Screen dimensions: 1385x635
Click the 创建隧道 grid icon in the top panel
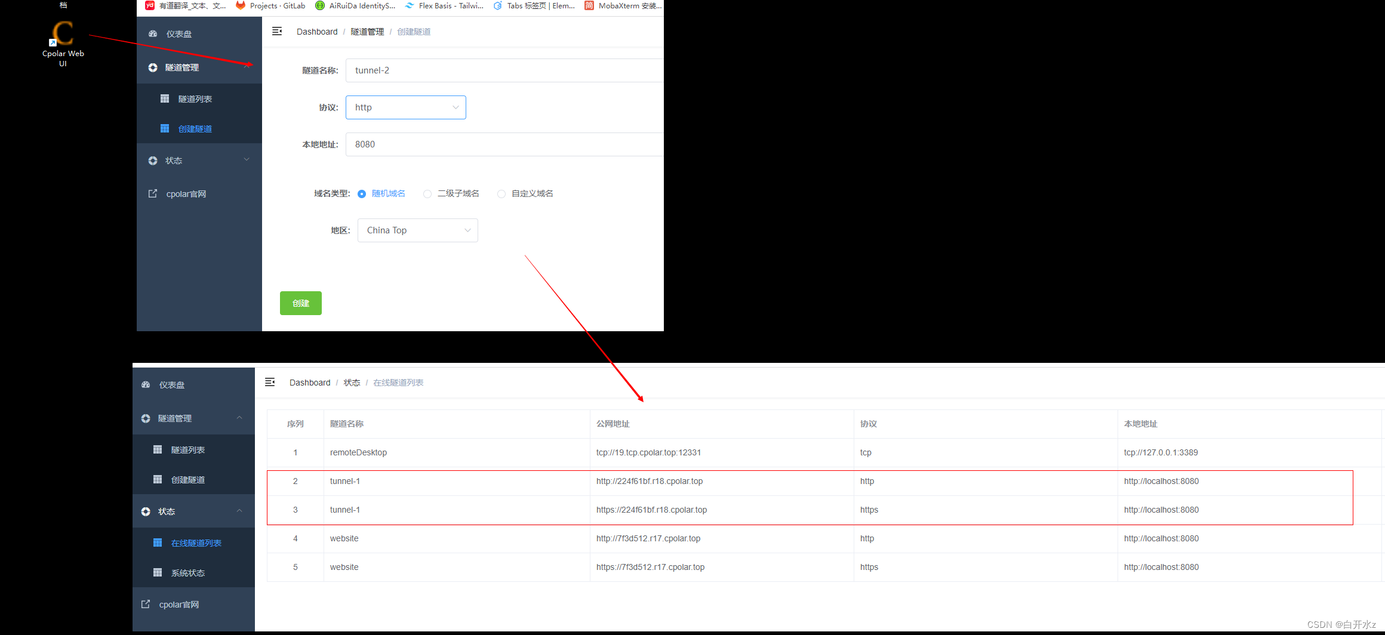tap(165, 128)
